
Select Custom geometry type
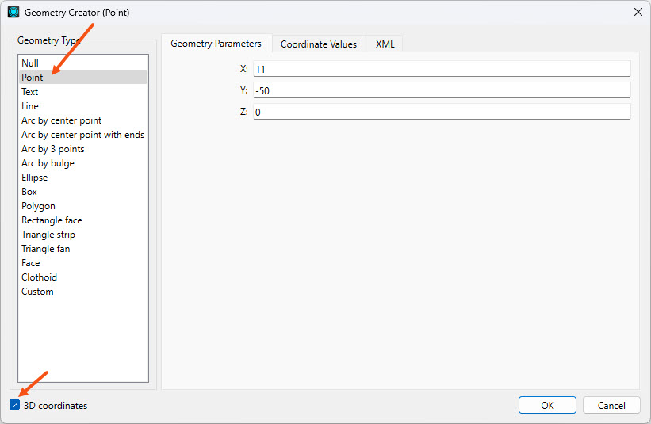83,291
